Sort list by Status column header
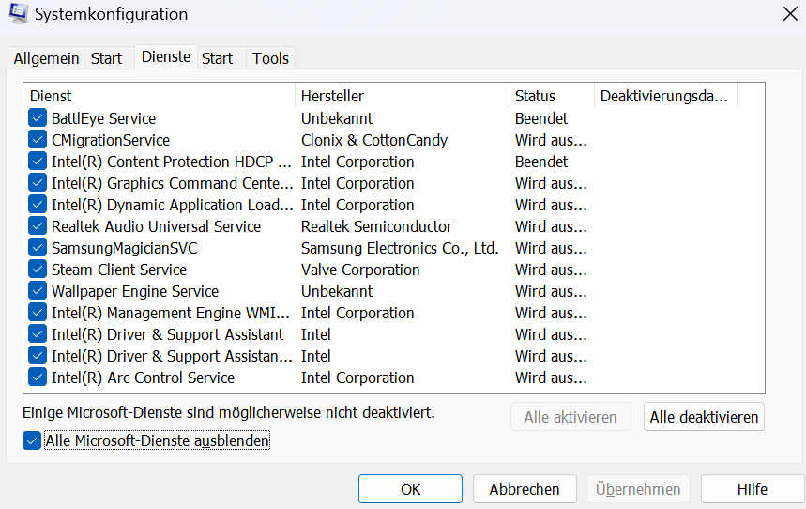 pos(552,96)
